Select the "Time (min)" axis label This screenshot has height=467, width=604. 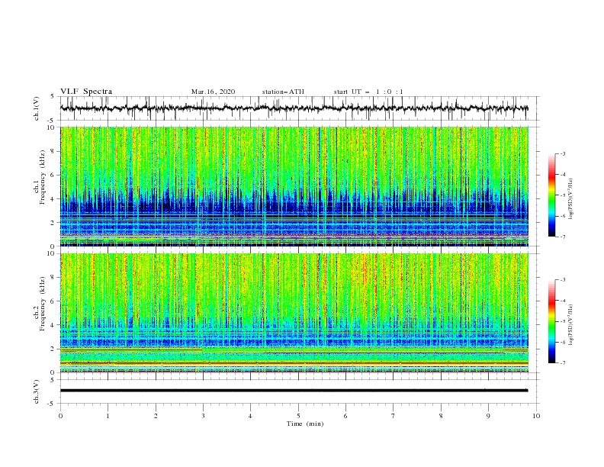click(x=305, y=424)
